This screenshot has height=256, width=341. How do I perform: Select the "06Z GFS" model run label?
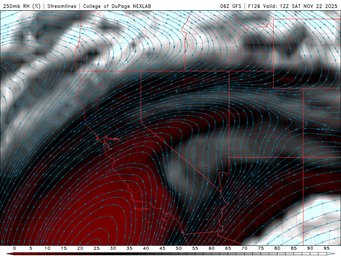231,6
